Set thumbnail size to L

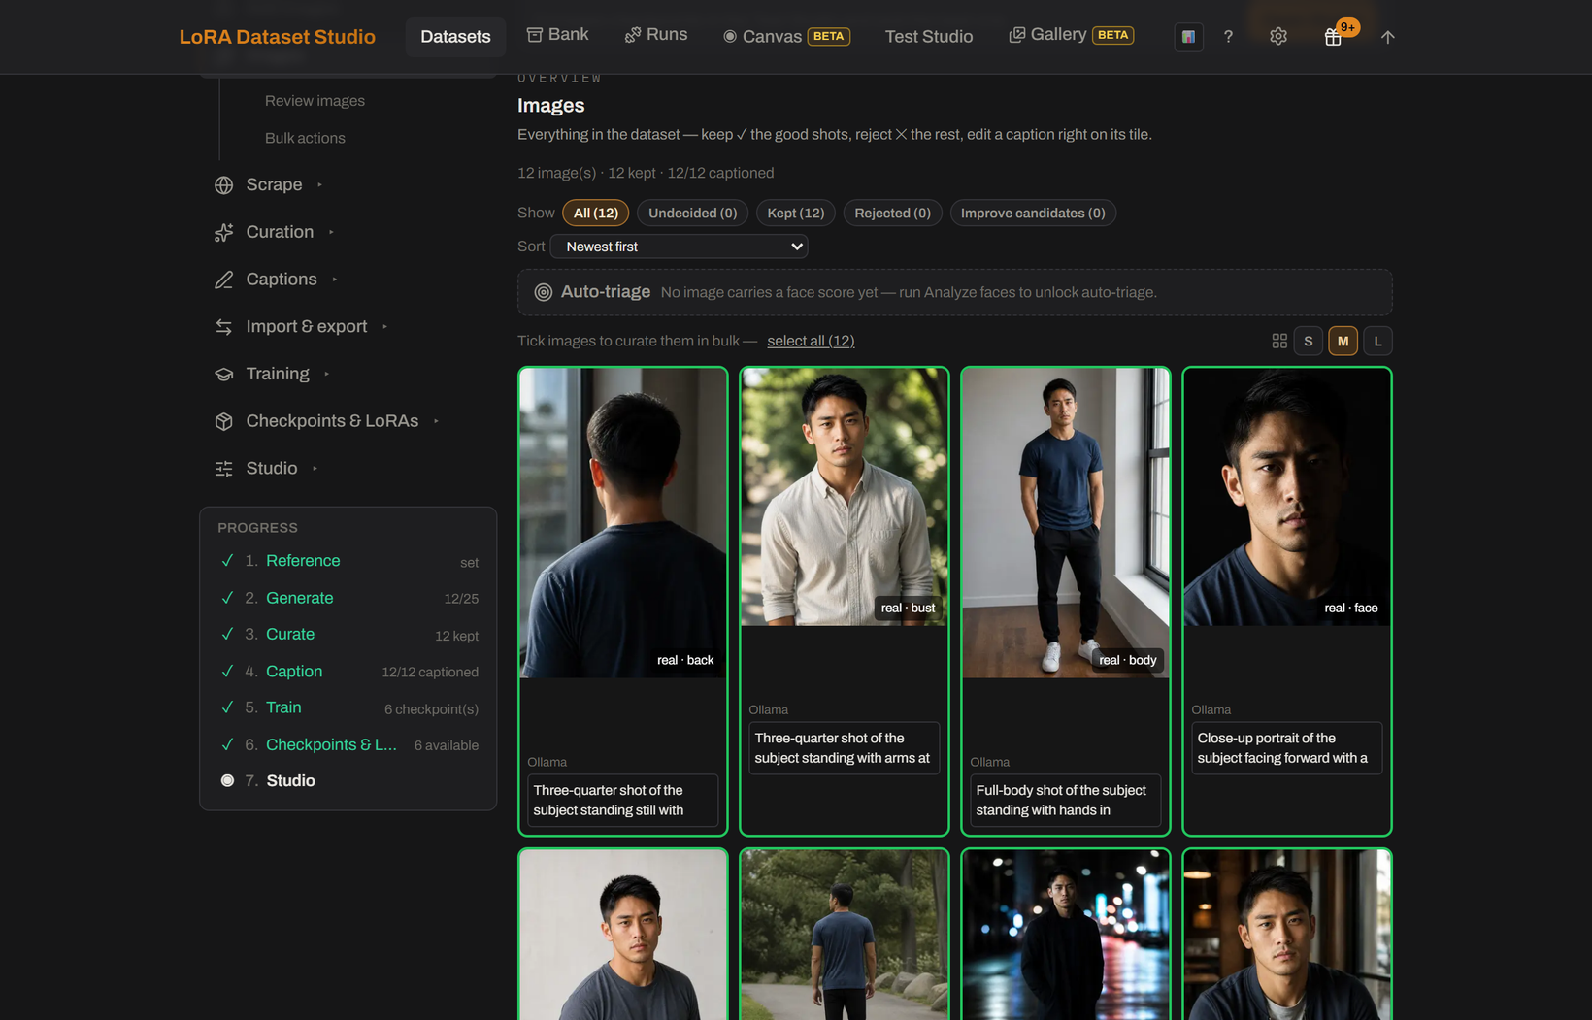tap(1378, 342)
